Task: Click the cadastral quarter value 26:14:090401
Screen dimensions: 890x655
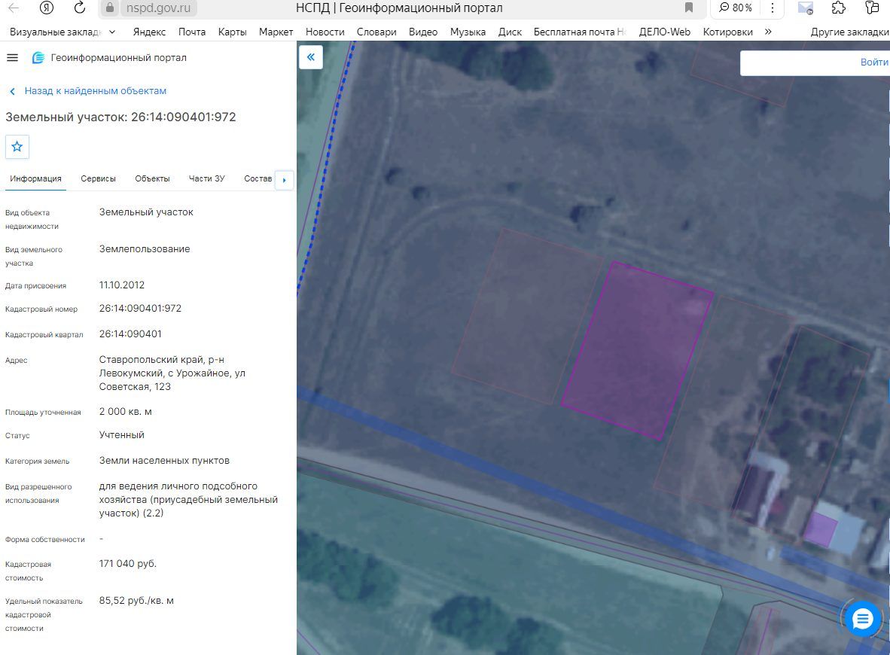Action: (x=130, y=334)
